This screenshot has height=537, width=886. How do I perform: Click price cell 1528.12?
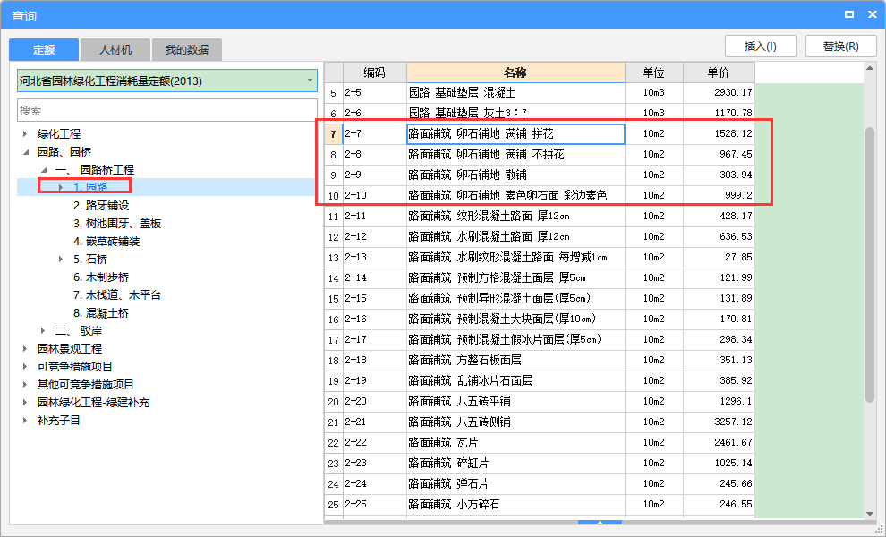[x=719, y=134]
